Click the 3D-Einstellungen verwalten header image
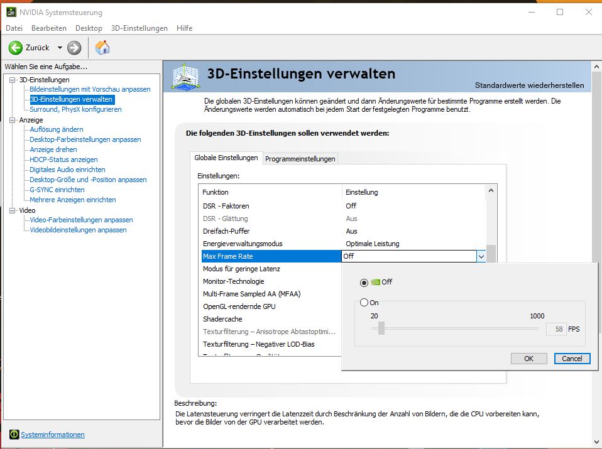Viewport: 602px width, 449px height. click(x=185, y=77)
